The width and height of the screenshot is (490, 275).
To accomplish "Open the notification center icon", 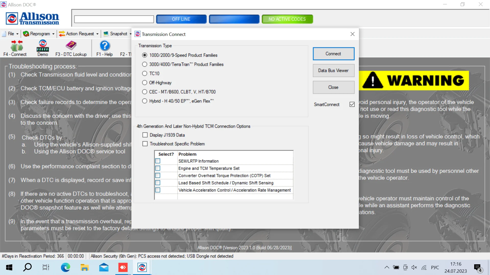I will point(477,268).
